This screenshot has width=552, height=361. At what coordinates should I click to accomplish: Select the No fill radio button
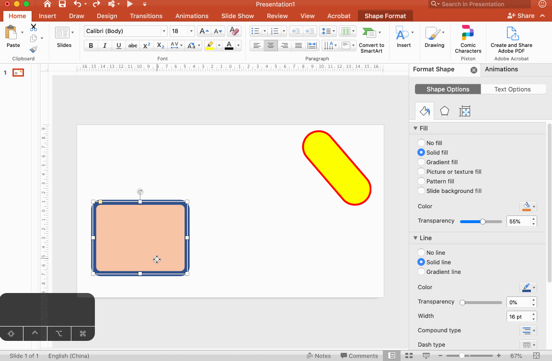pos(421,143)
